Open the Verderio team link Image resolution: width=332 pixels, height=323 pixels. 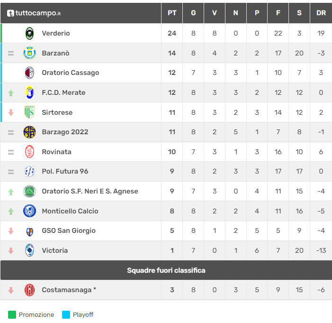click(x=56, y=33)
